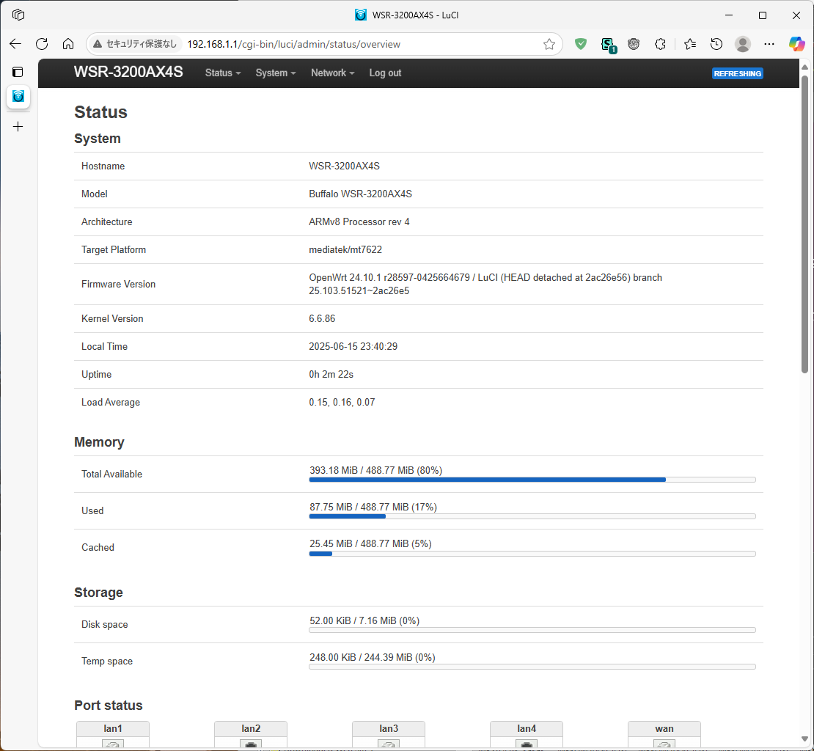Open the extension icon with badge 1

[607, 45]
